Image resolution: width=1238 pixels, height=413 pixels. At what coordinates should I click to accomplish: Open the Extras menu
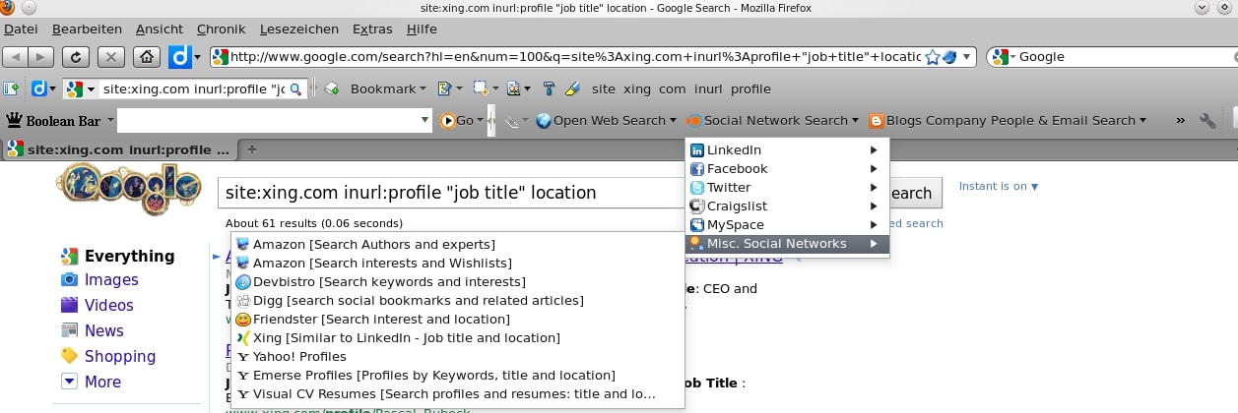click(371, 29)
